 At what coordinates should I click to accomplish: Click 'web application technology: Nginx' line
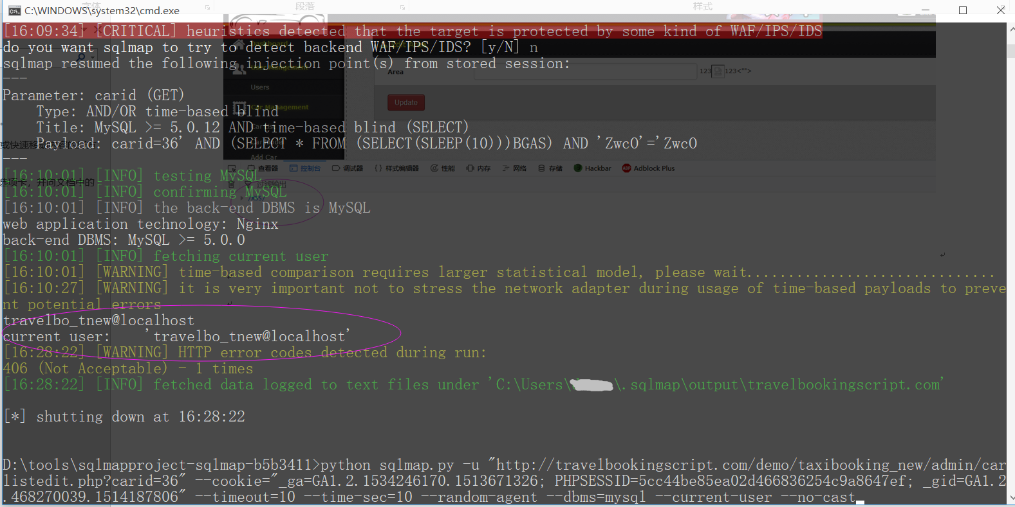[140, 224]
